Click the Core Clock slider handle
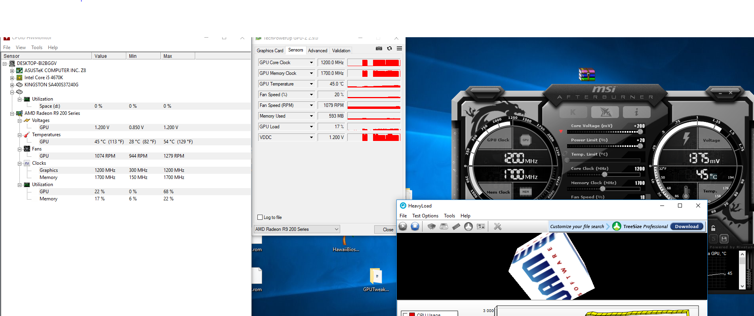Screen dimensions: 754x316 tap(605, 174)
